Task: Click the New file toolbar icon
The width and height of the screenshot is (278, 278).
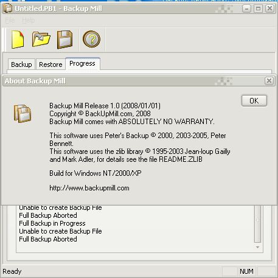Action: pyautogui.click(x=18, y=40)
